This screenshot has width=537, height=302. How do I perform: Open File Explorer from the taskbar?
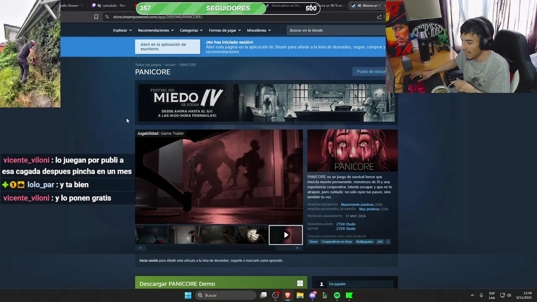(300, 295)
